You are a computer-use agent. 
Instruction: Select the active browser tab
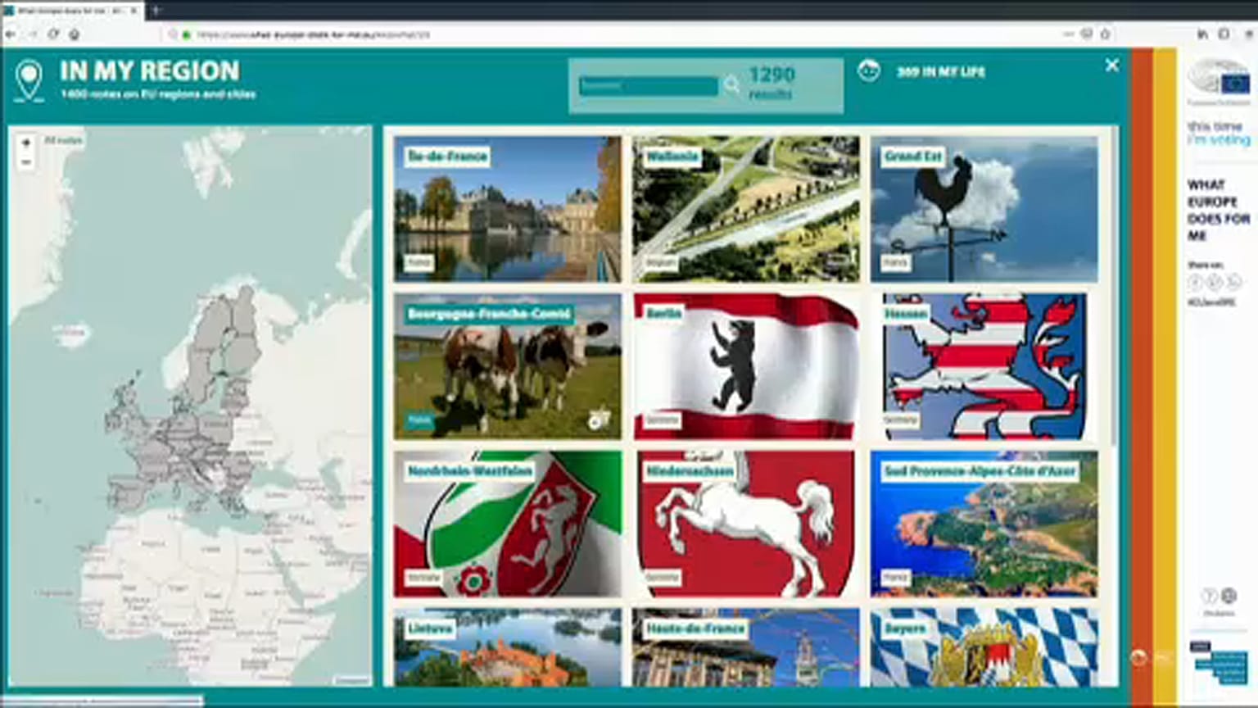pos(71,11)
